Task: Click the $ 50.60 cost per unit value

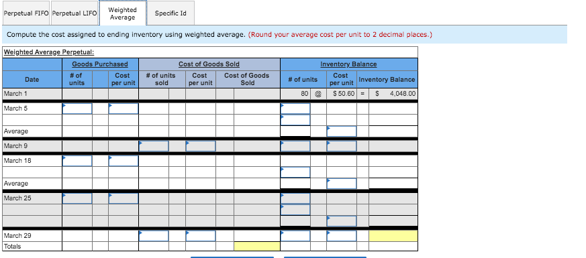Action: (x=344, y=94)
